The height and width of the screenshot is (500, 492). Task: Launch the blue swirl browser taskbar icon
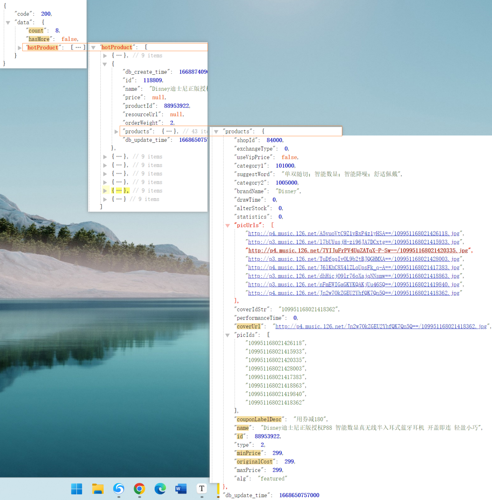(119, 488)
